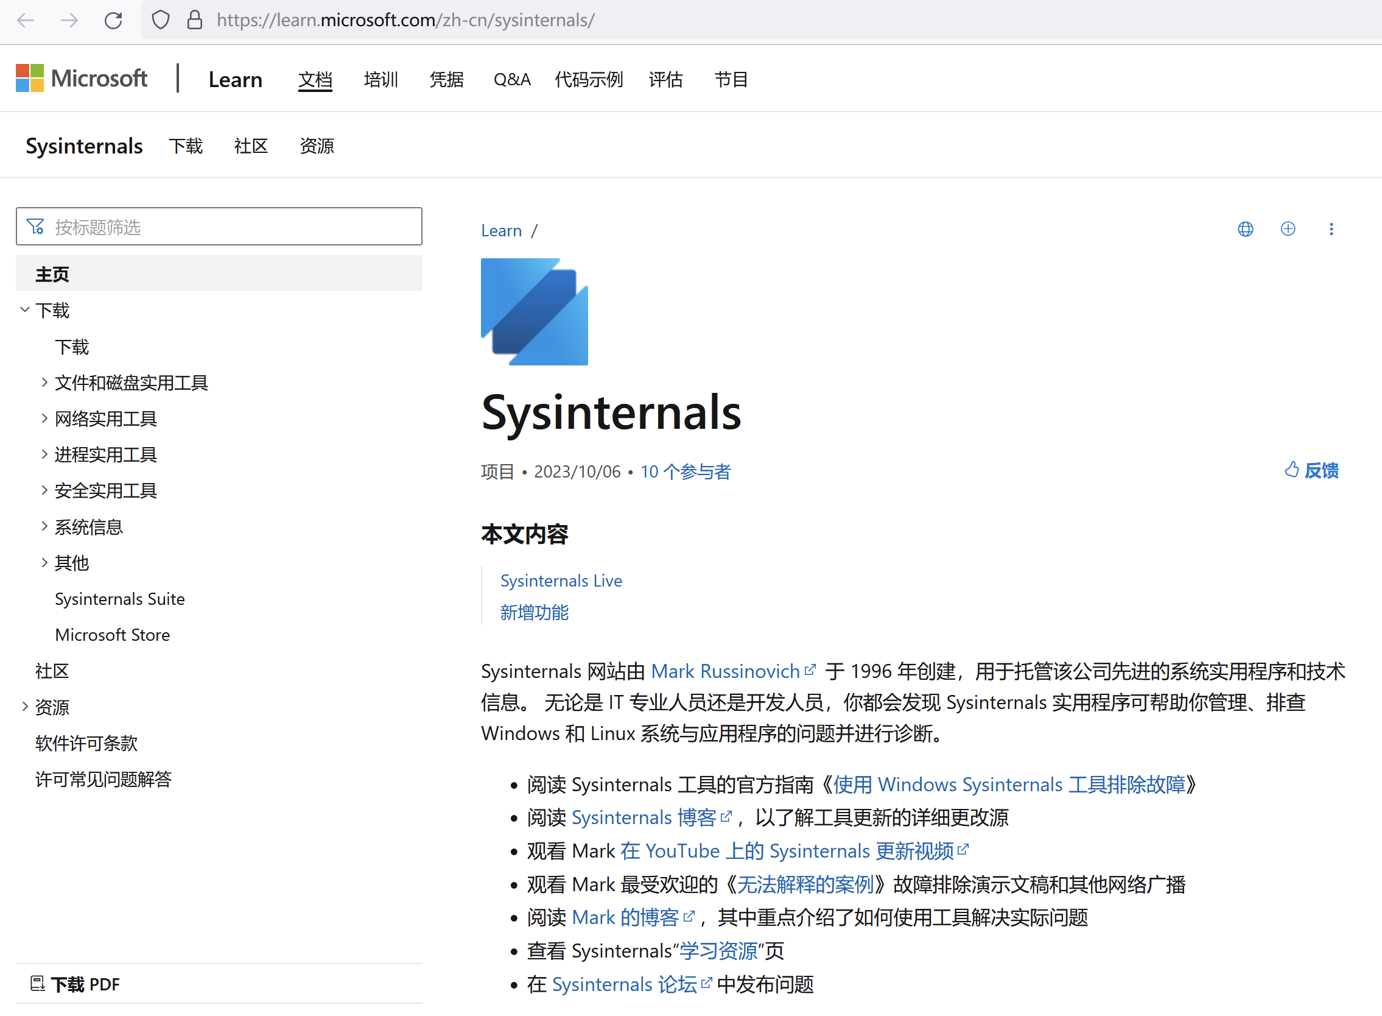
Task: Expand the 进程实用工具 tree node
Action: (x=44, y=454)
